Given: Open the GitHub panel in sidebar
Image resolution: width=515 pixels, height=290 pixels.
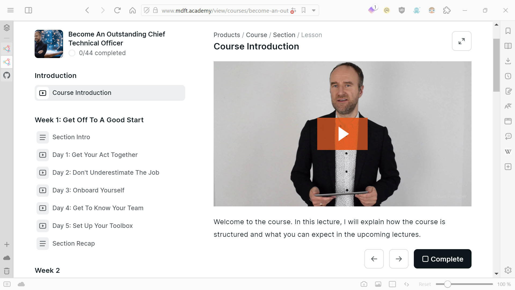Looking at the screenshot, I should [7, 75].
